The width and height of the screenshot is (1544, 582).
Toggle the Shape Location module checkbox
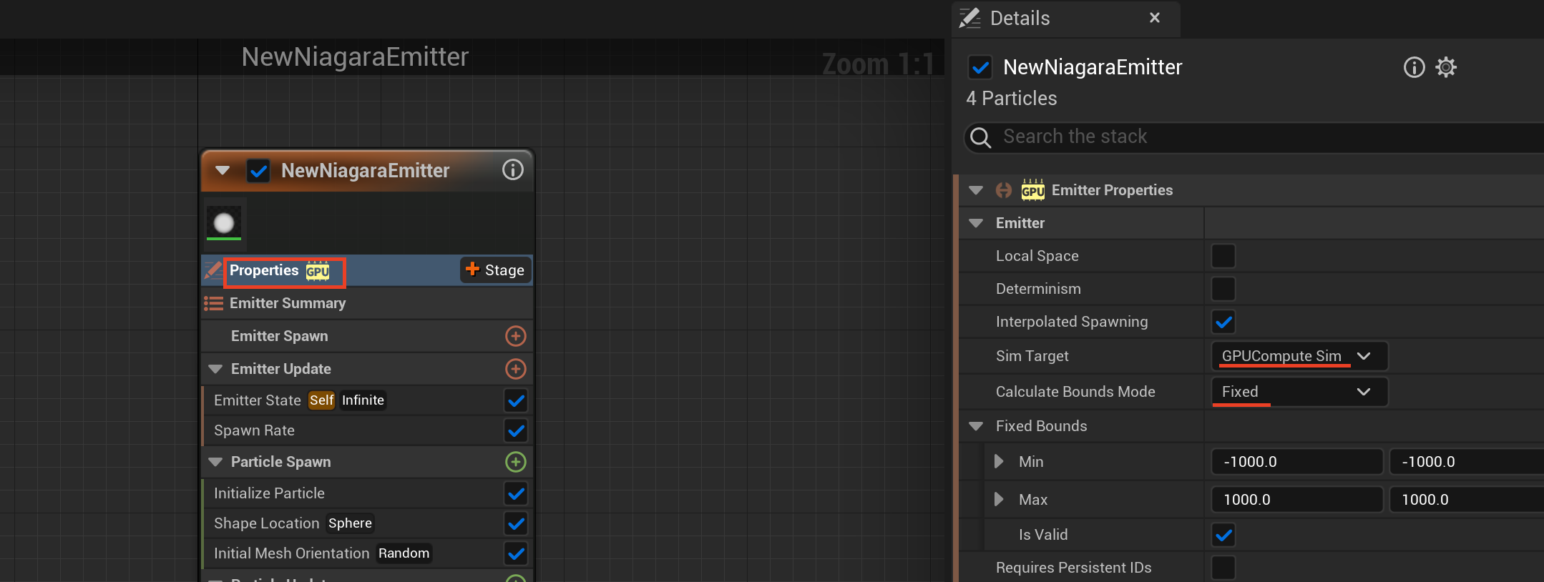(516, 523)
